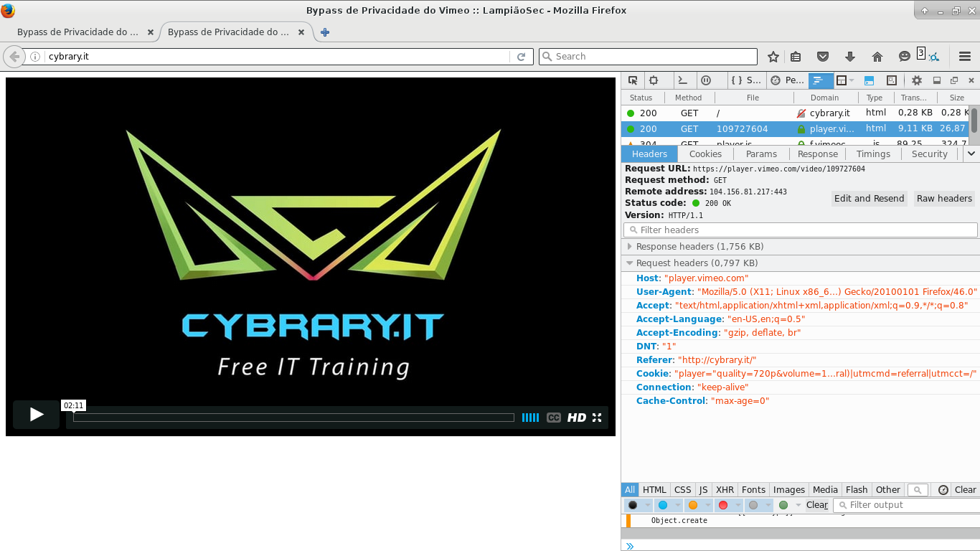This screenshot has width=980, height=551.
Task: Filter network requests by Images
Action: click(x=789, y=490)
